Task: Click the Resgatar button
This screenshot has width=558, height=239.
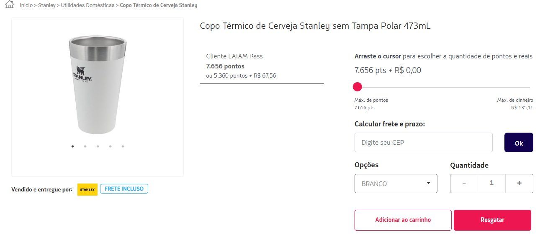Action: (492, 220)
